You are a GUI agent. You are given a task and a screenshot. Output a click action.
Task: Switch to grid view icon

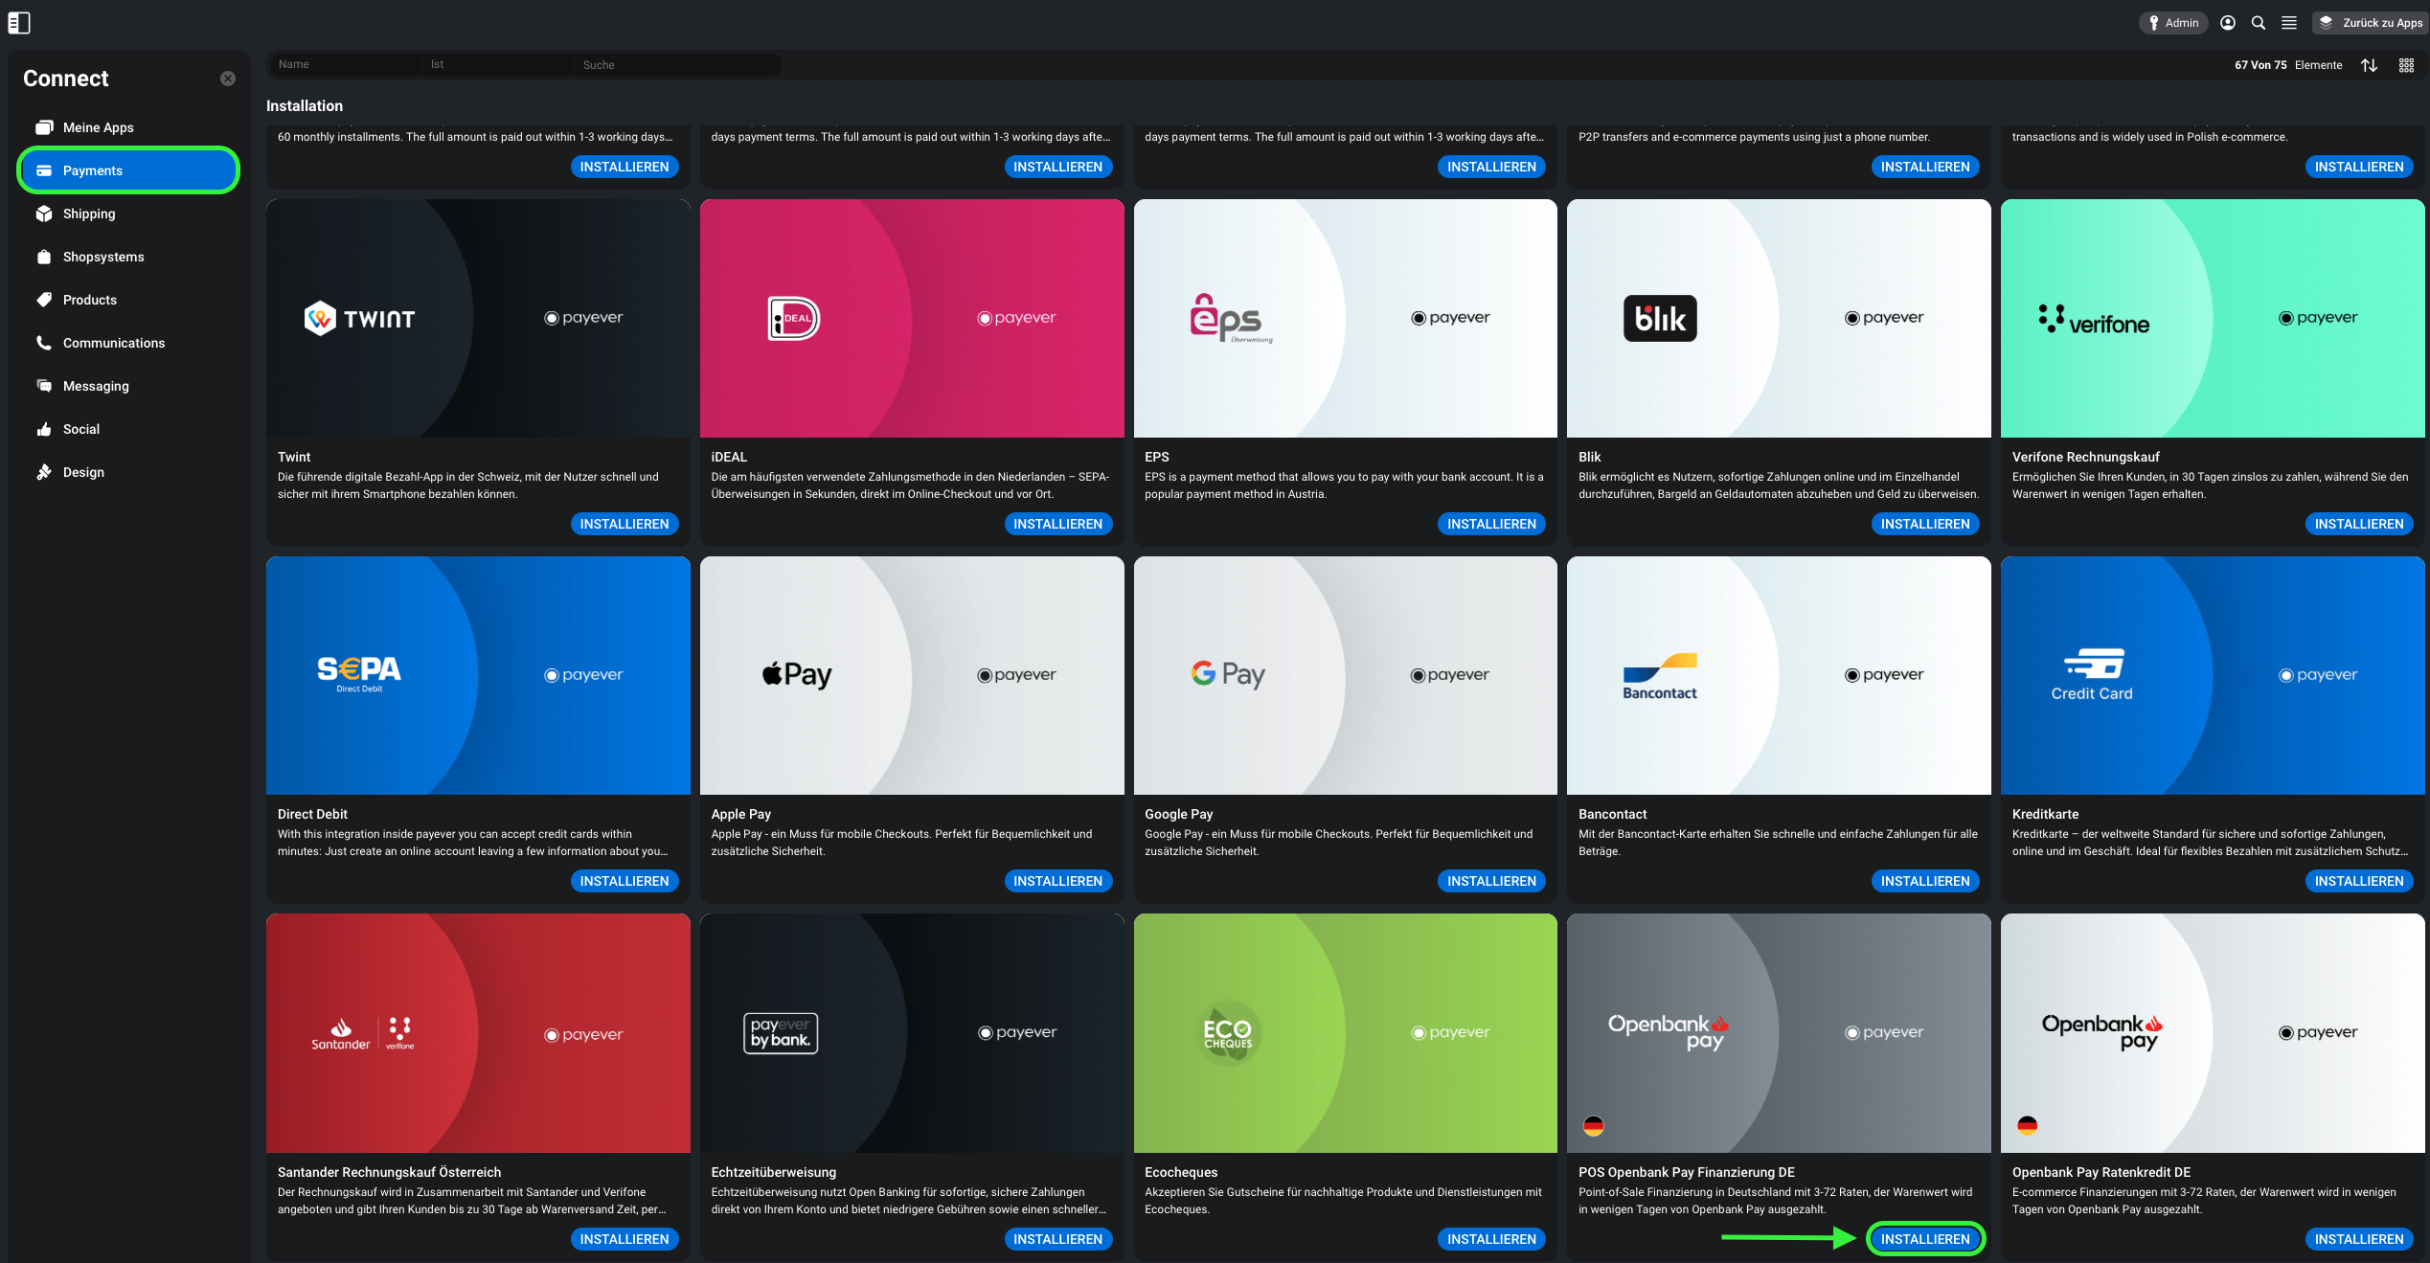click(x=2406, y=65)
